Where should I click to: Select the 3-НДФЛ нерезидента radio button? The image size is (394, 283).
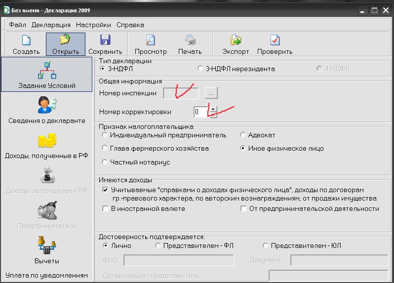200,69
